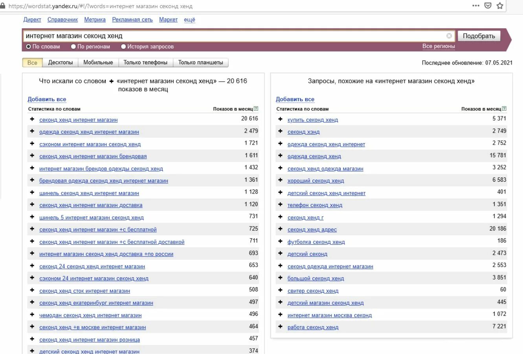Image resolution: width=523 pixels, height=354 pixels.
Task: Add 'купить секонд хенд' using its plus icon
Action: (280, 119)
